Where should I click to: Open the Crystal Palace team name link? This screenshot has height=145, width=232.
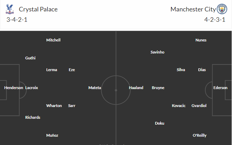(38, 9)
